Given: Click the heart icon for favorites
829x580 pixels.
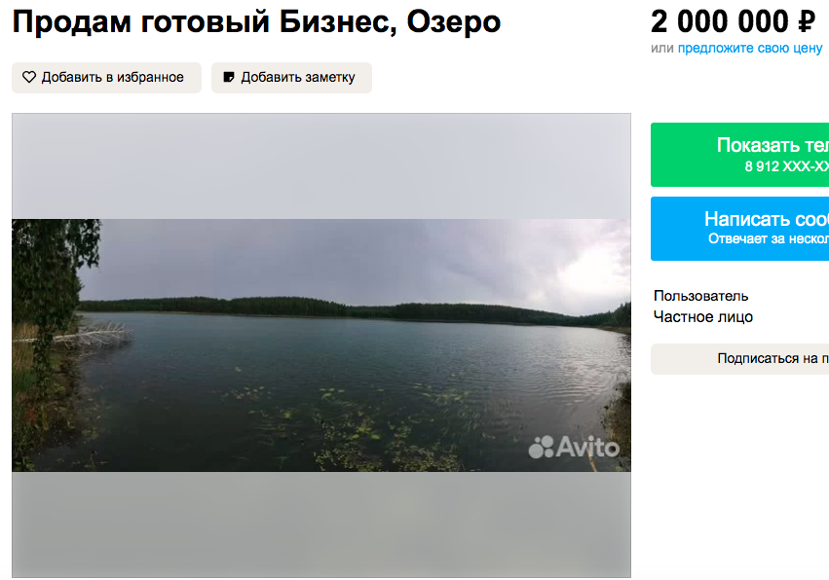Looking at the screenshot, I should pyautogui.click(x=29, y=77).
